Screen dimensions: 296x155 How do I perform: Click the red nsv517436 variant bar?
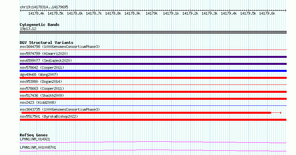153,99
